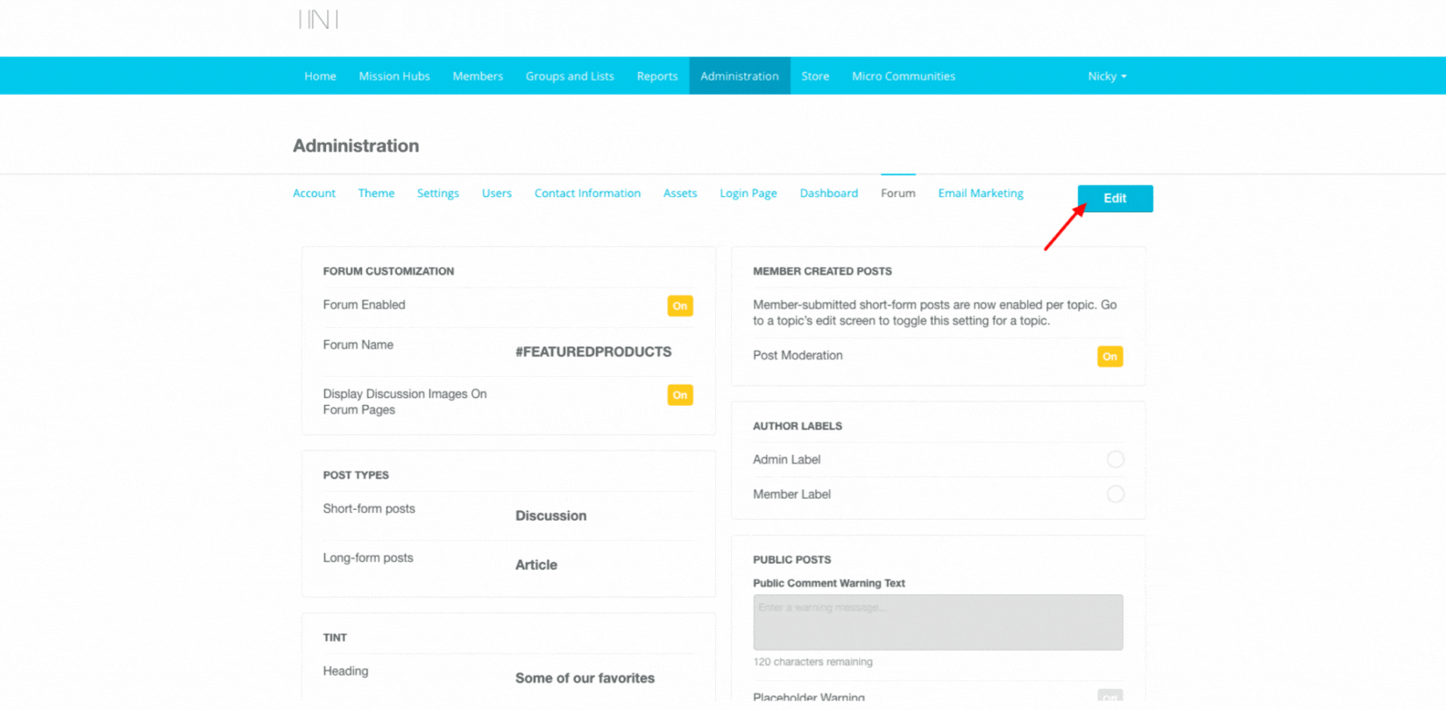
Task: Open Micro Communities
Action: pos(904,76)
